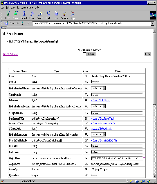Click the Stop toolbar icon
Image resolution: width=157 pixels, height=184 pixels.
73,15
